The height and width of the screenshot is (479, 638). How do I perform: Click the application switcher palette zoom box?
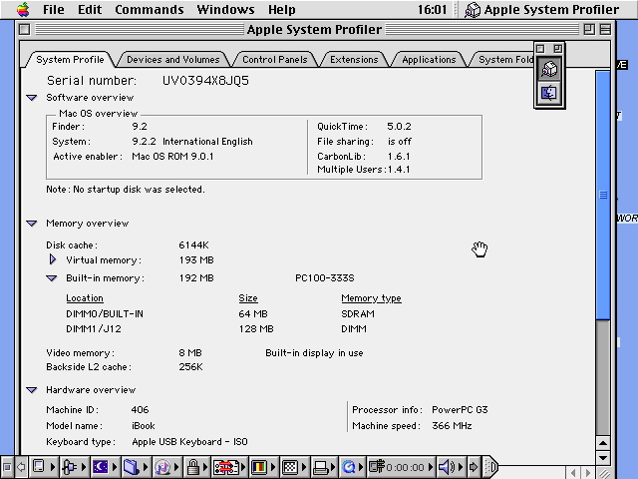[558, 49]
